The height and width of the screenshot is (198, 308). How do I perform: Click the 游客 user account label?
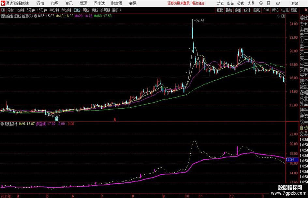coord(294,3)
